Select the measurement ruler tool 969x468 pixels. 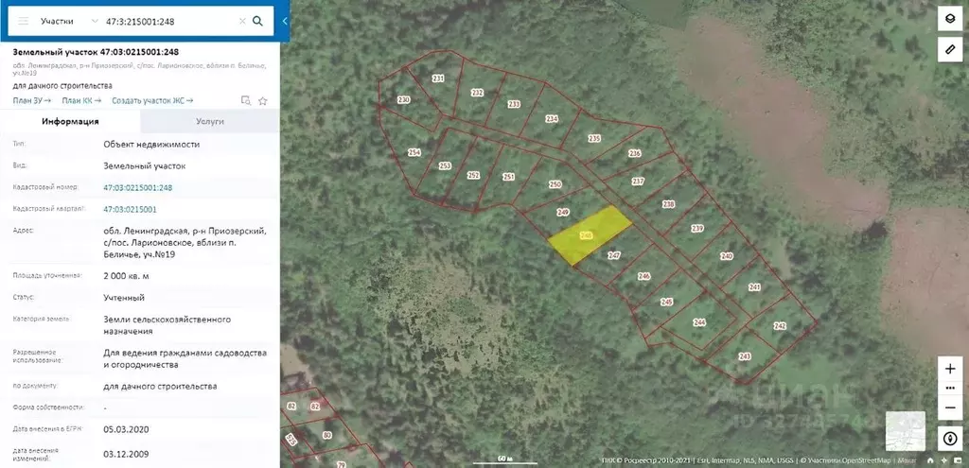(x=950, y=48)
